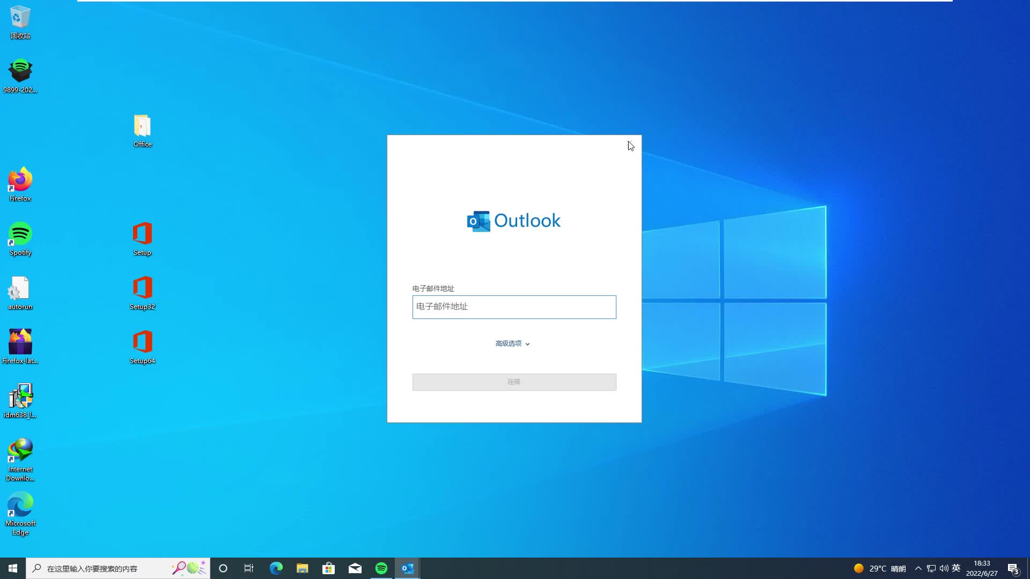1030x579 pixels.
Task: Show hidden system tray icons chevron
Action: (x=918, y=568)
